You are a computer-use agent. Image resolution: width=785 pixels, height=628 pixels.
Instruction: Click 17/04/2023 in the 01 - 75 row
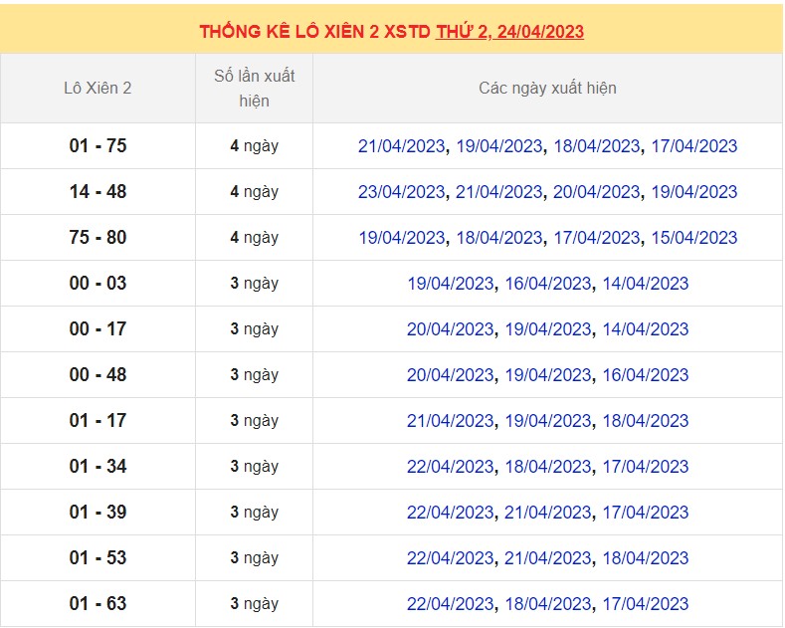(693, 146)
